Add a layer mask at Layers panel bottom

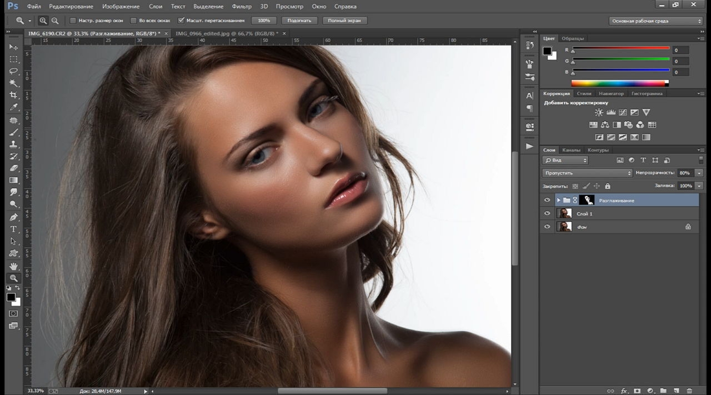point(637,391)
